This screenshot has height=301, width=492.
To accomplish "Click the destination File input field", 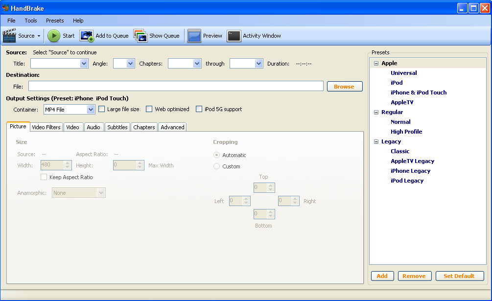I will [176, 86].
